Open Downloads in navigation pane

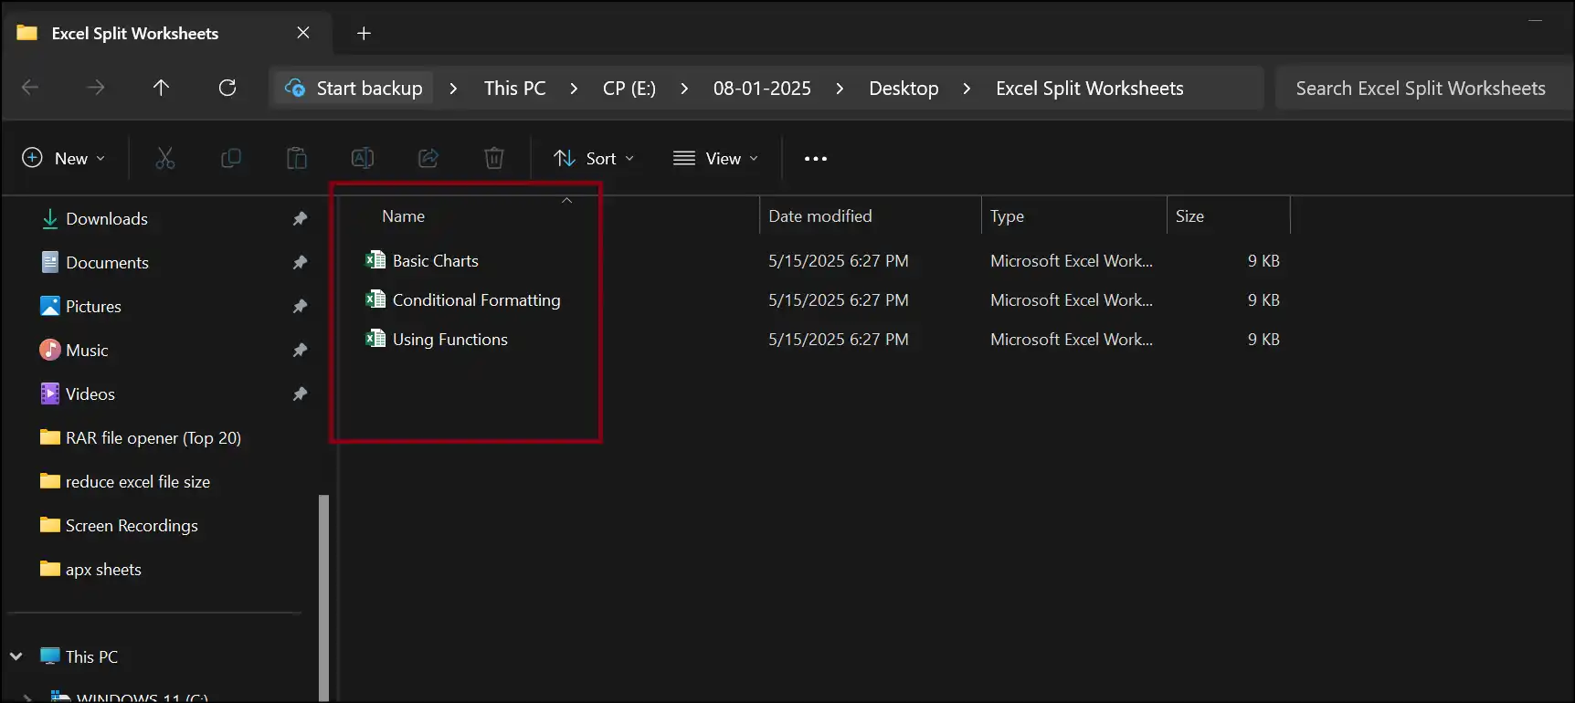(x=107, y=218)
